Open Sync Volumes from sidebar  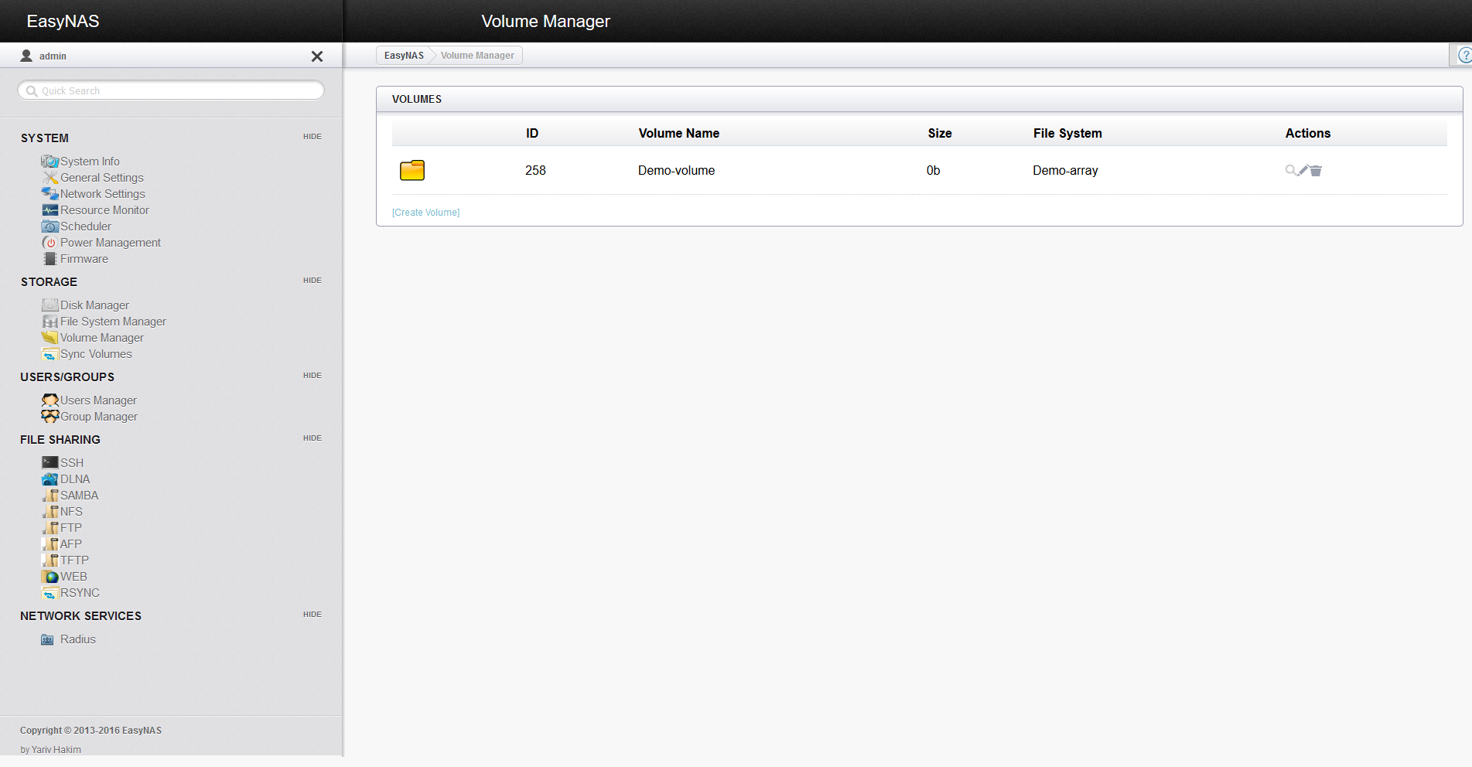click(96, 354)
